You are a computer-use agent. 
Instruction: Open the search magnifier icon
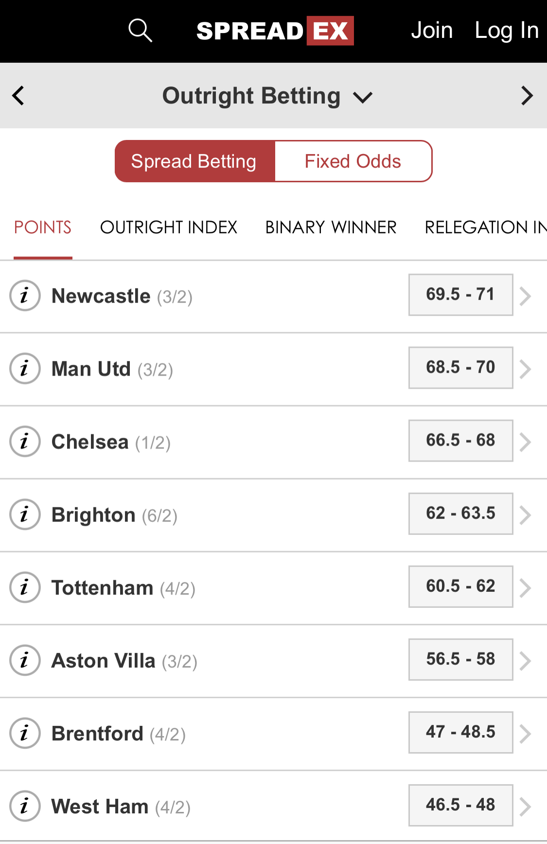point(141,31)
